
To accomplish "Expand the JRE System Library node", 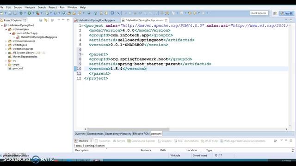I will pyautogui.click(x=6, y=53).
